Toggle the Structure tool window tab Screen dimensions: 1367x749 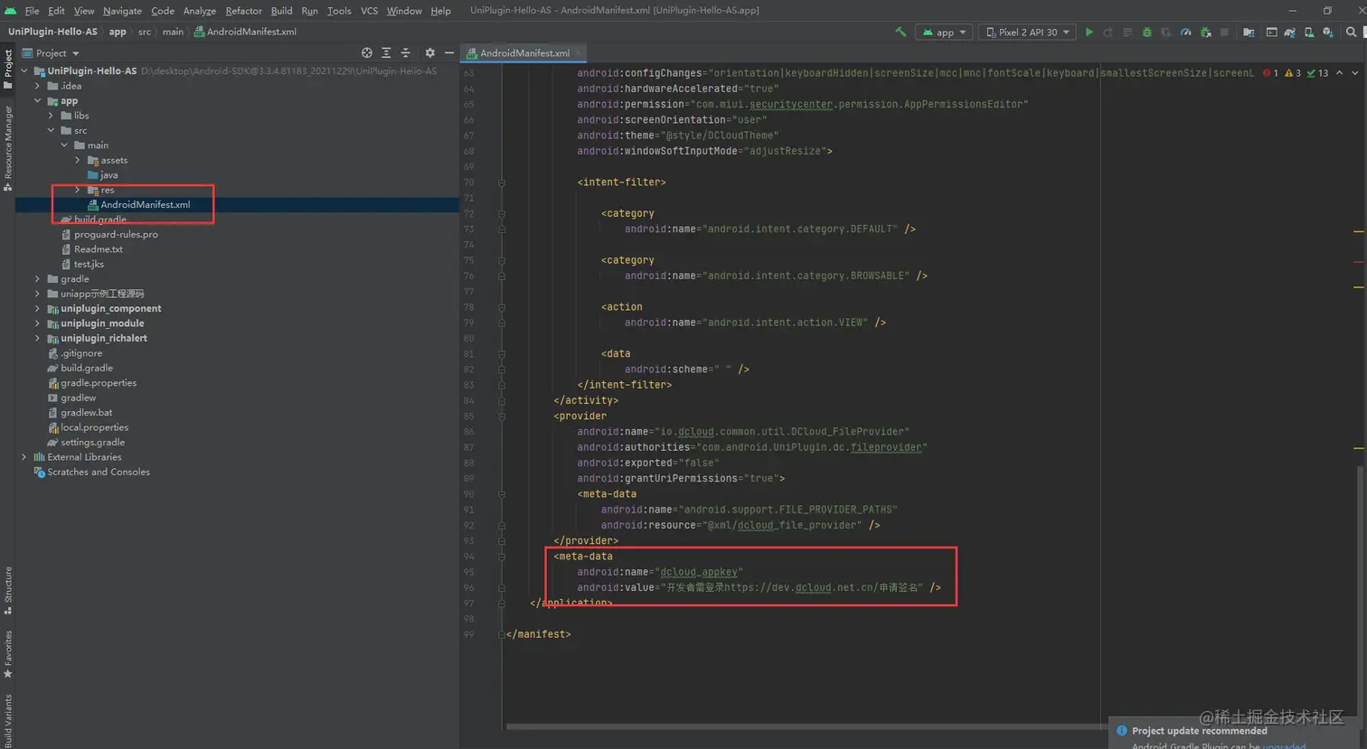click(8, 590)
